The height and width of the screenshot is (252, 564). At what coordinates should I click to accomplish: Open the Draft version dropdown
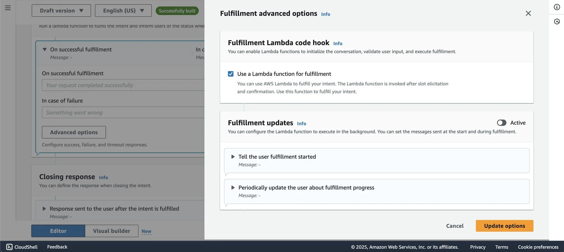[61, 10]
